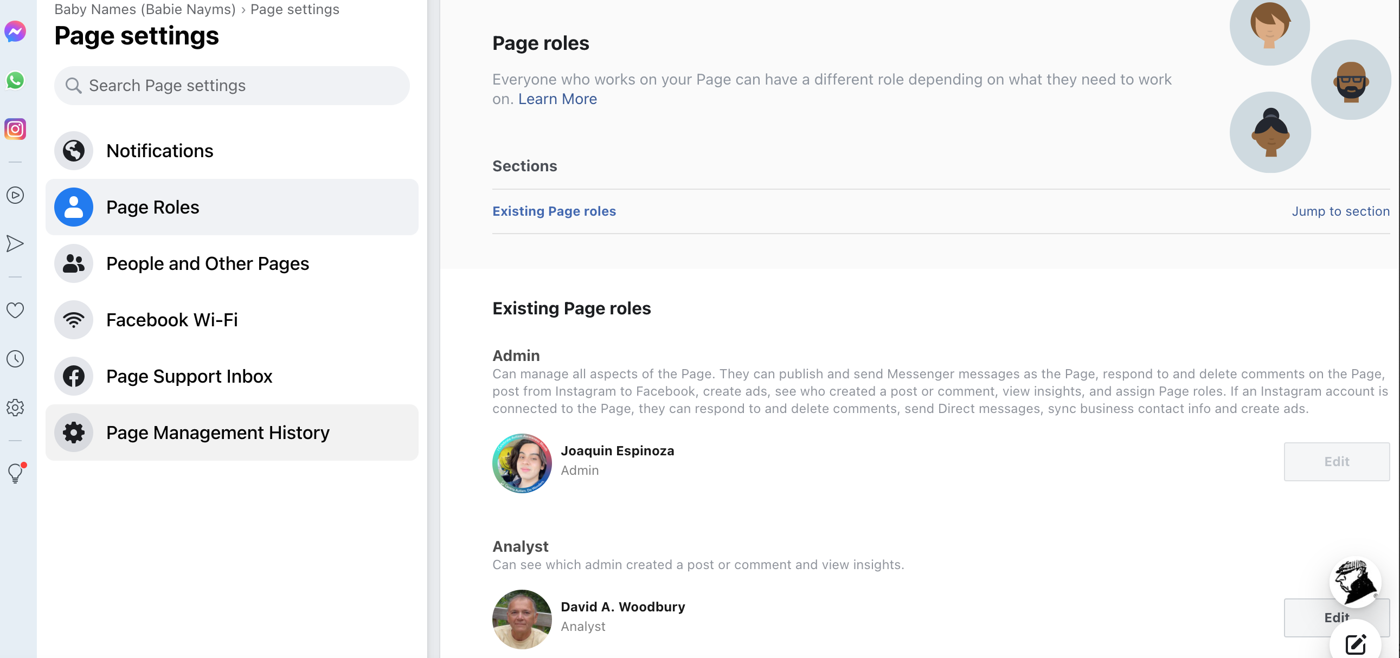Click David A. Woodbury's profile photo

(x=522, y=619)
